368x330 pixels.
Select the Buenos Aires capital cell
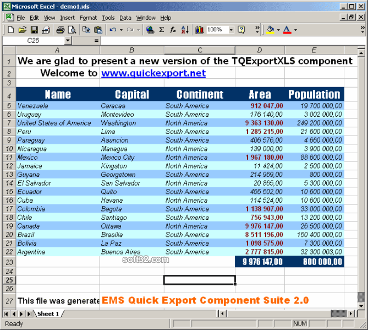(132, 252)
